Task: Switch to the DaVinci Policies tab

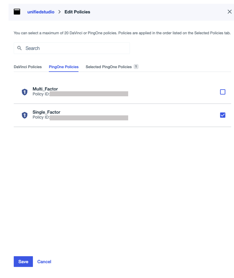Action: point(28,67)
